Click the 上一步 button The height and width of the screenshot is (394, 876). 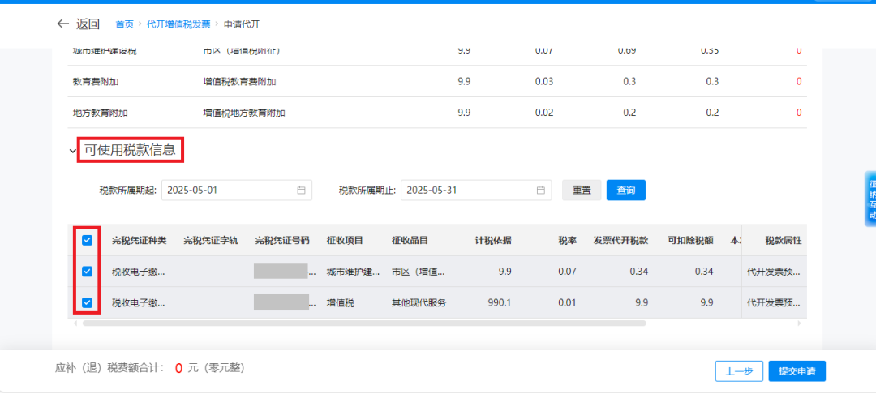[x=739, y=371]
